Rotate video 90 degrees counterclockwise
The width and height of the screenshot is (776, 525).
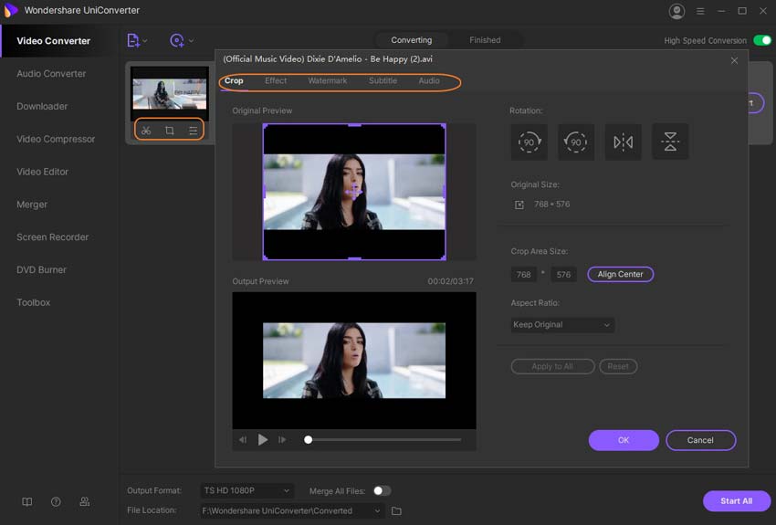(576, 142)
